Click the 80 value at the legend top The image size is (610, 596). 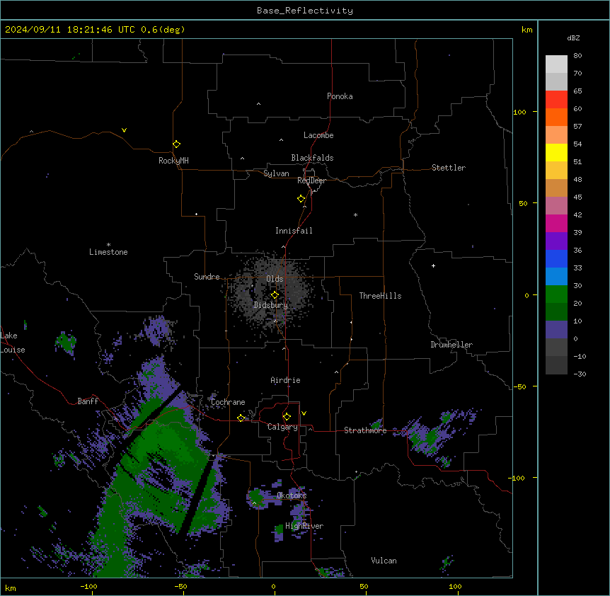(x=577, y=56)
